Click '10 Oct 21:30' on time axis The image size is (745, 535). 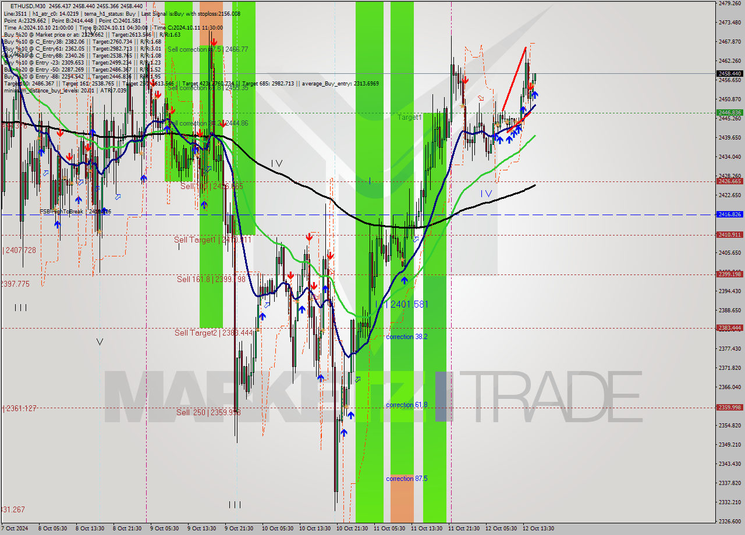(352, 529)
